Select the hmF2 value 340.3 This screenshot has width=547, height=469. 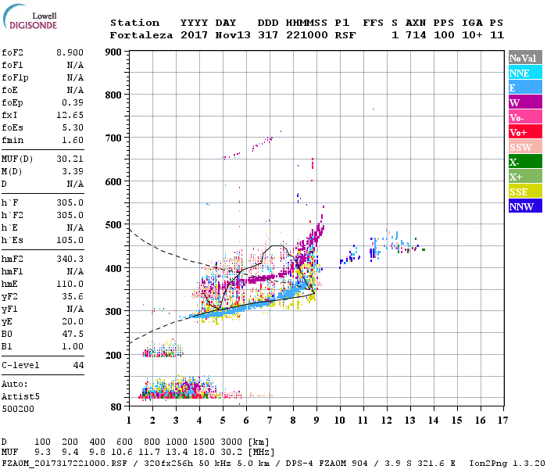tap(70, 259)
